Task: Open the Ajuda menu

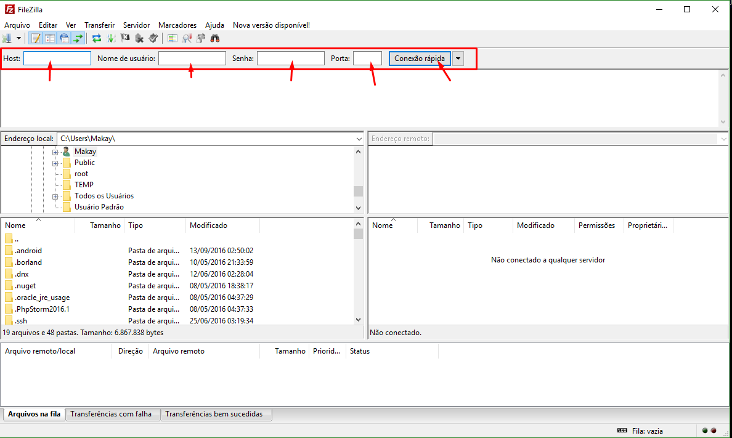Action: 215,25
